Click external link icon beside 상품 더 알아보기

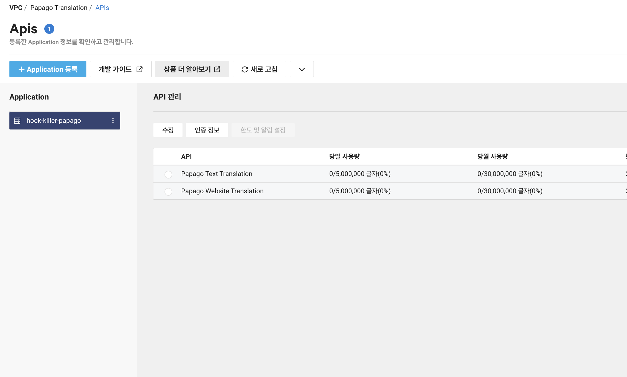(217, 69)
